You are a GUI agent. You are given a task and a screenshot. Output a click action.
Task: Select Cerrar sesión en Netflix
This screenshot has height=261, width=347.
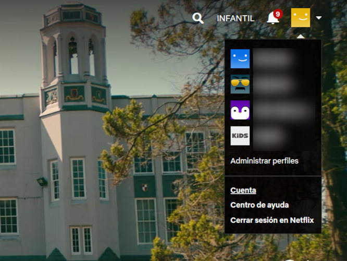[x=272, y=220]
